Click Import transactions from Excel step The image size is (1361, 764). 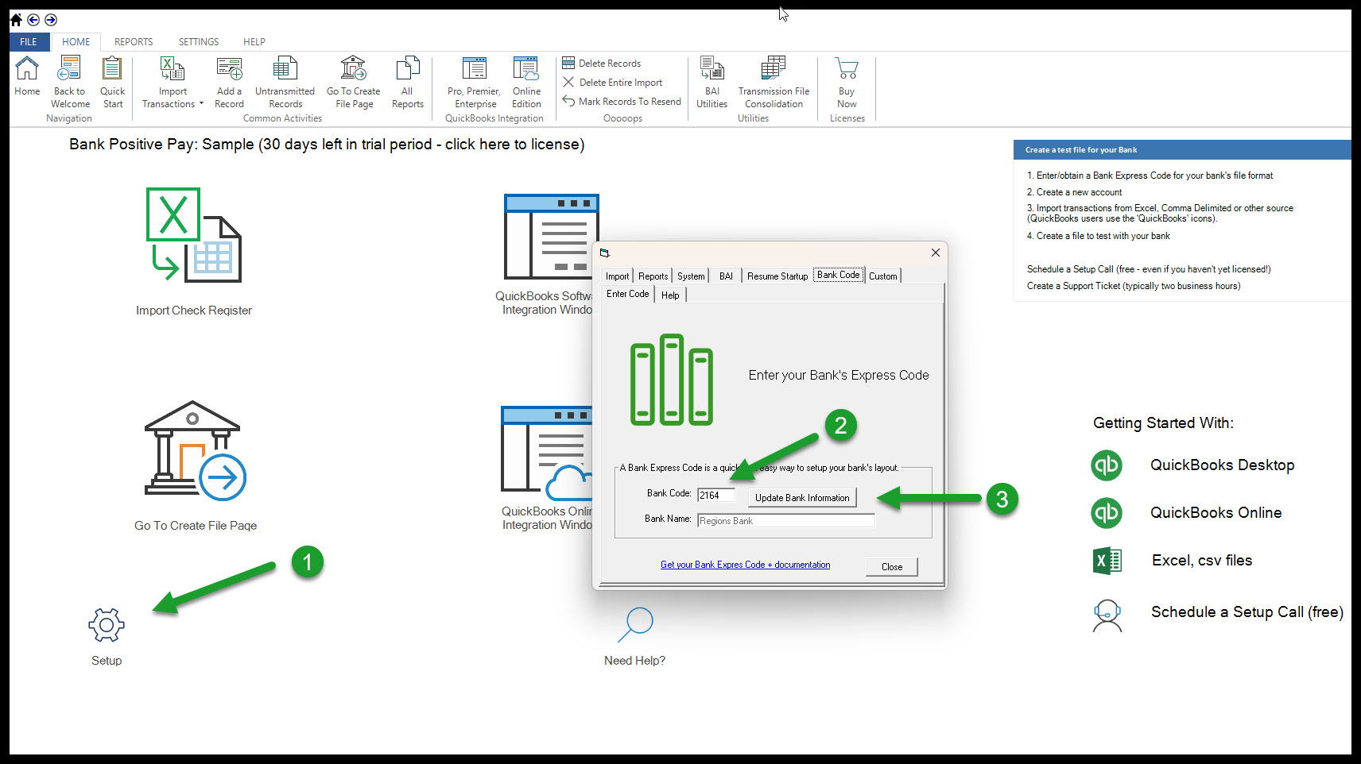tap(1160, 213)
